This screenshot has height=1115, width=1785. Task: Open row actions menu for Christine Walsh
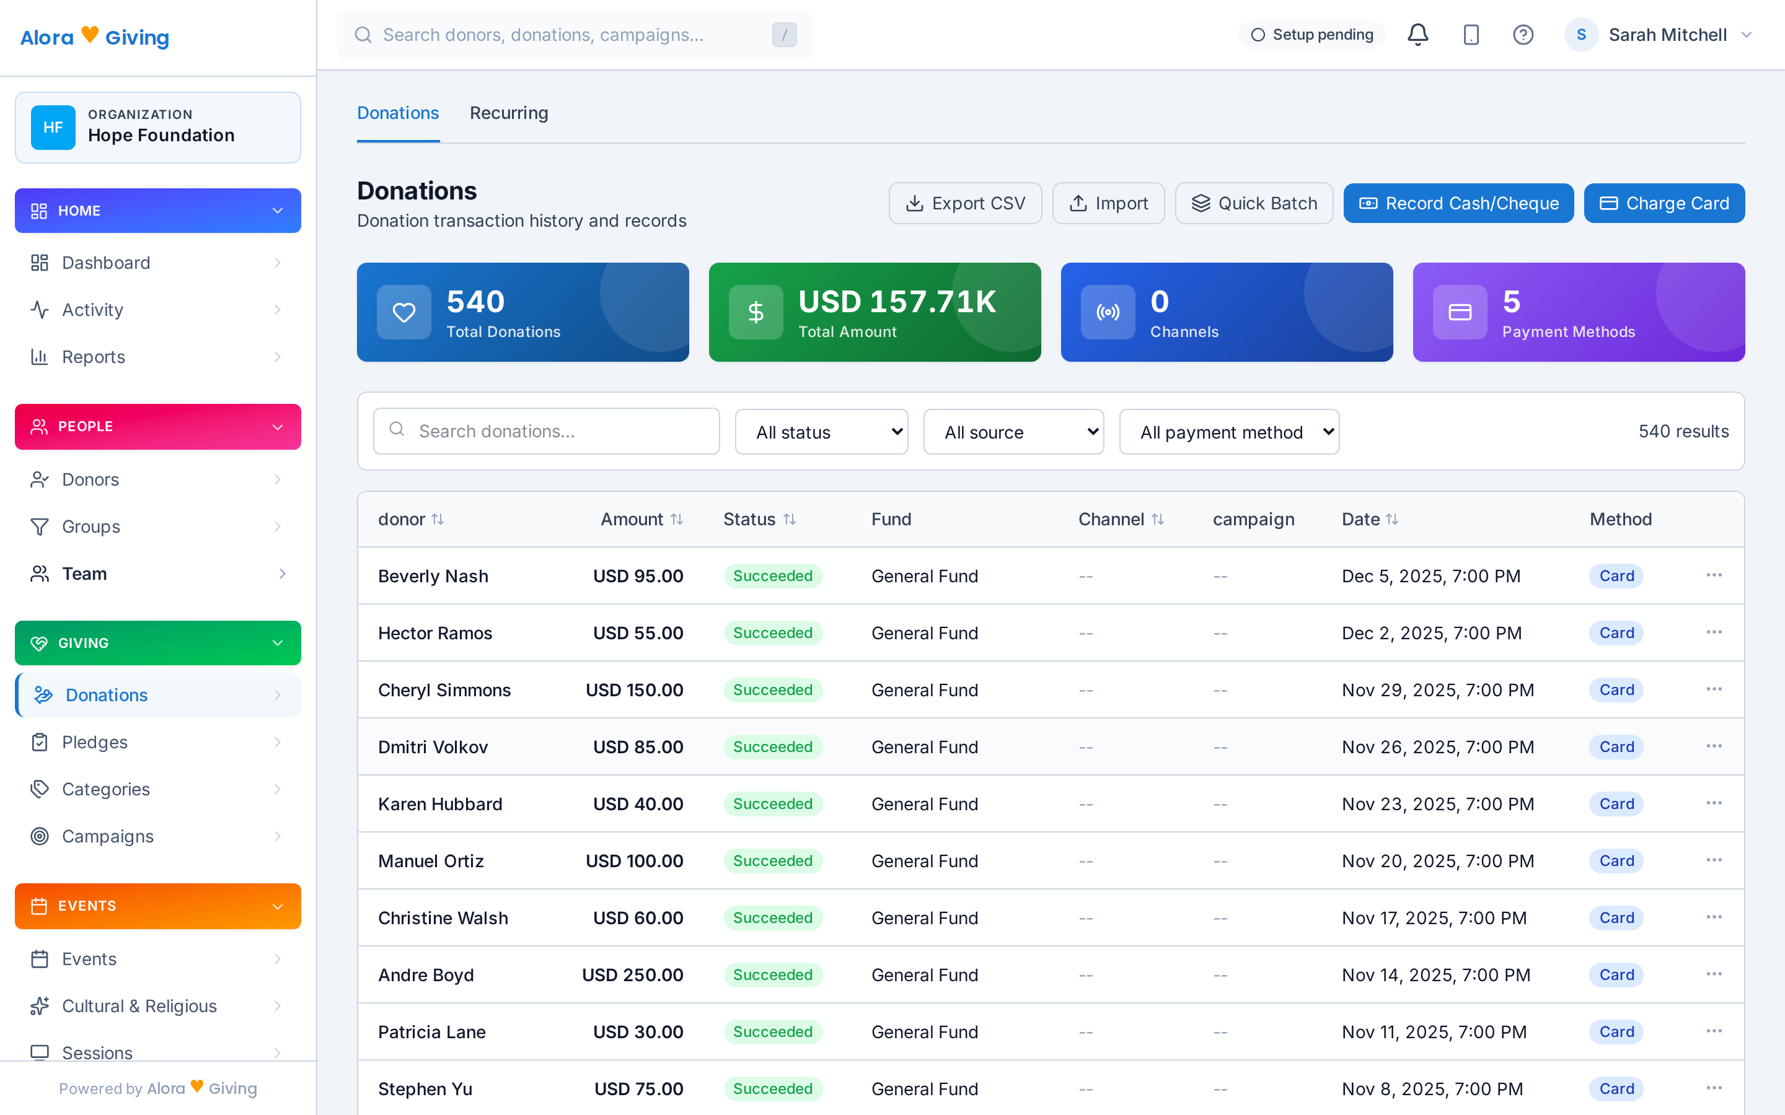point(1714,917)
